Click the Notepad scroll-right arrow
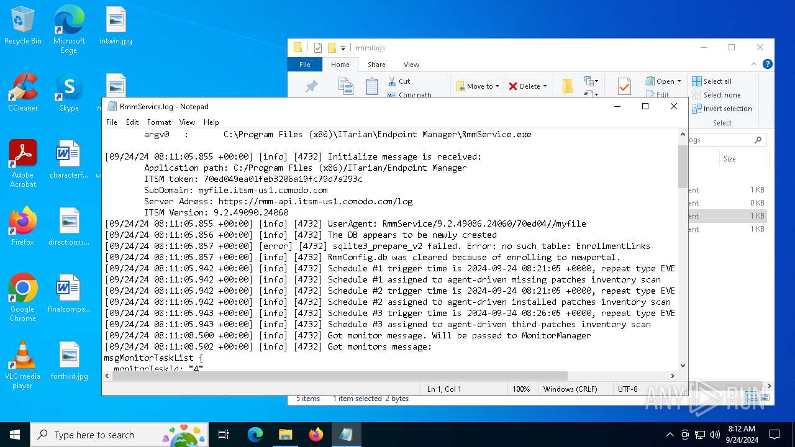This screenshot has height=447, width=795. pos(673,376)
